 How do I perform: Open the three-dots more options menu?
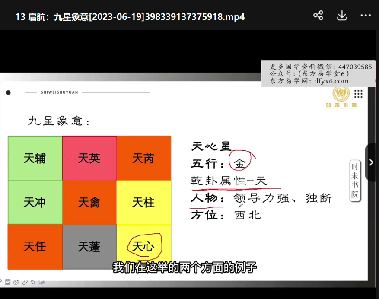366,16
